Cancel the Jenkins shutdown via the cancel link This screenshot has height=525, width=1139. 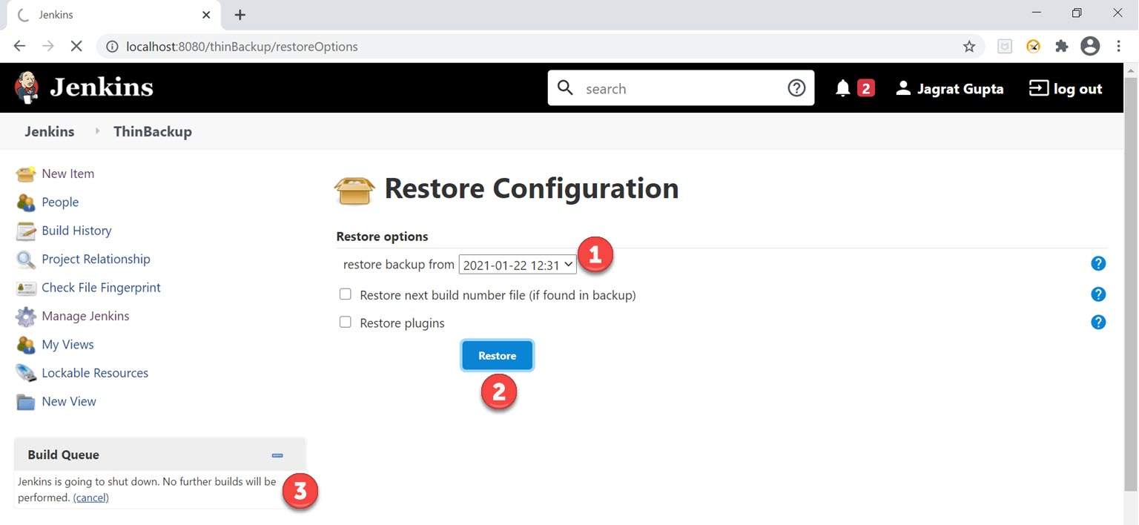[x=90, y=497]
